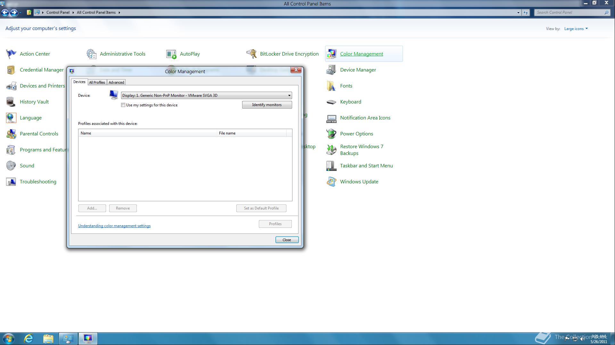The width and height of the screenshot is (615, 345).
Task: Open the recent pages dropdown beside Forward
Action: pos(20,12)
